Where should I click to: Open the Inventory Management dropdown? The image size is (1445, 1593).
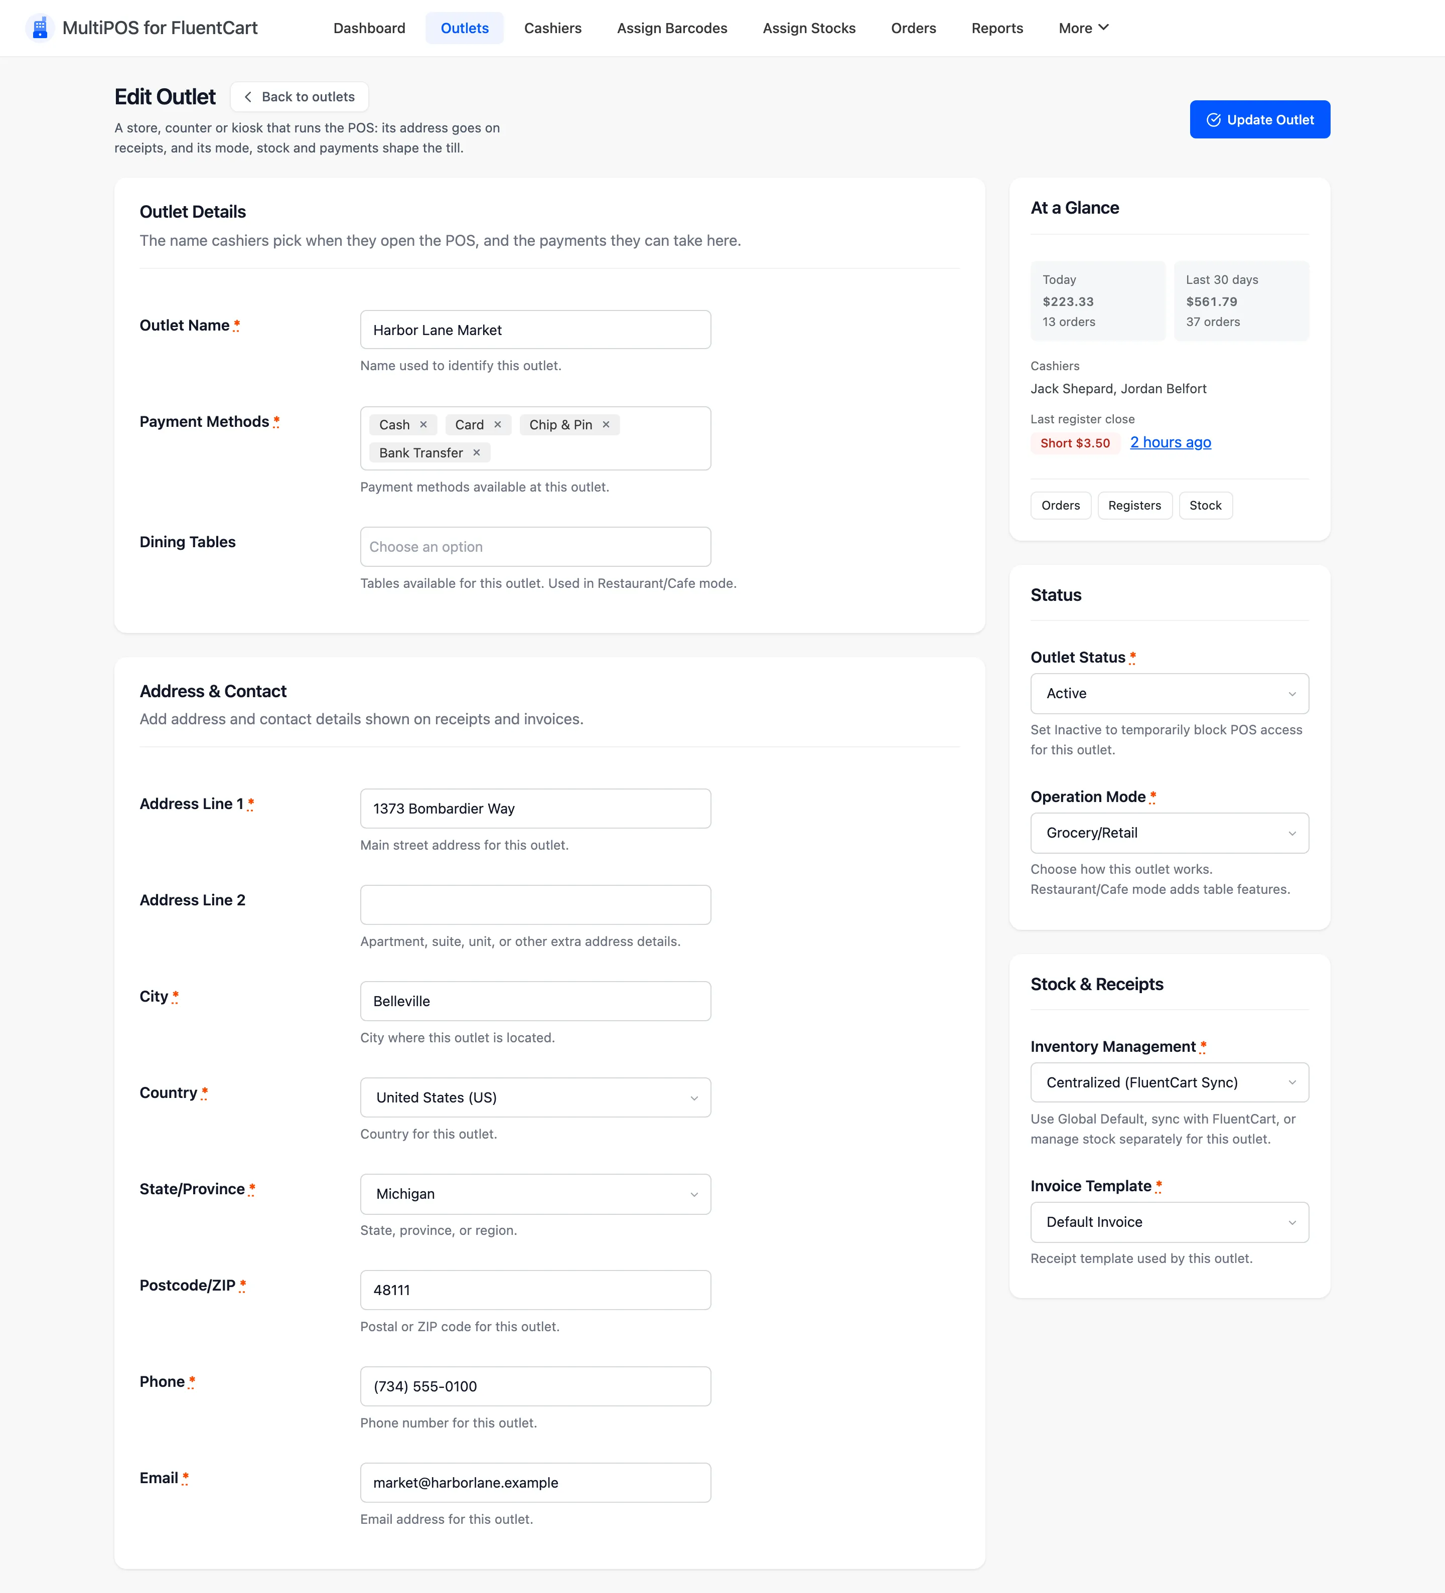1169,1082
